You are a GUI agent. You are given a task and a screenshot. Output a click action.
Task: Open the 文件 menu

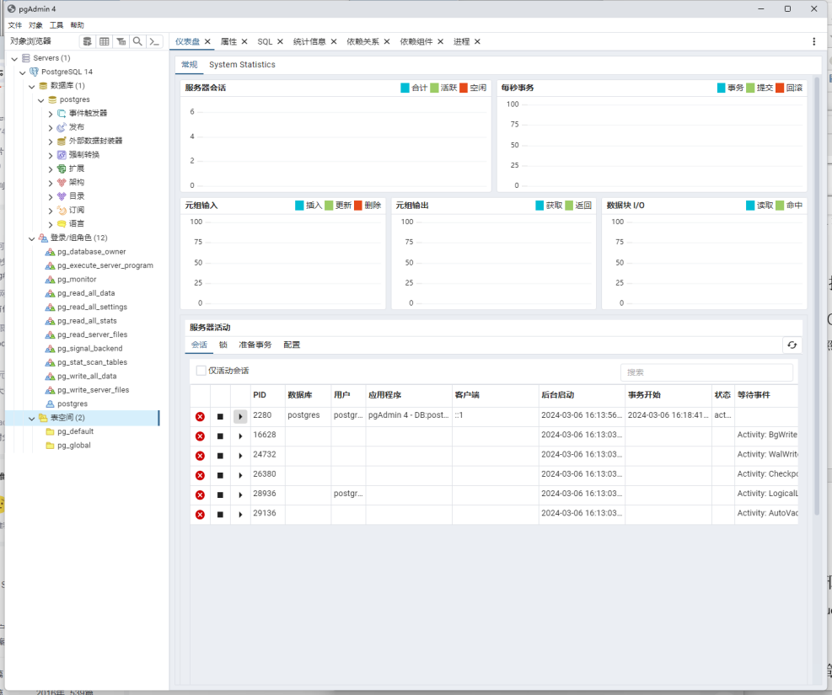[15, 25]
